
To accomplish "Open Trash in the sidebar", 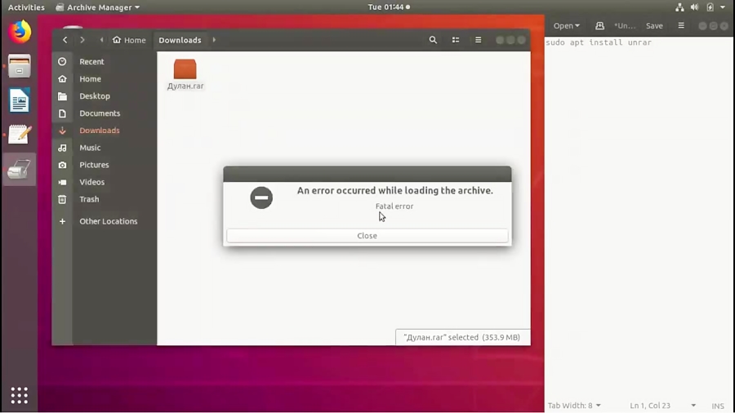I will [89, 199].
